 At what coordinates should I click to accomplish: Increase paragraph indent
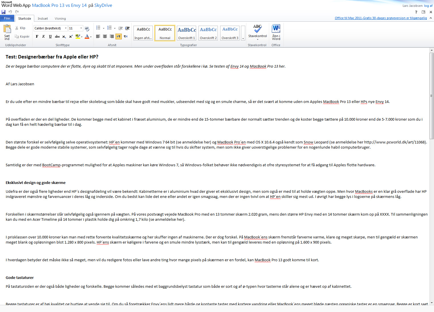[127, 28]
